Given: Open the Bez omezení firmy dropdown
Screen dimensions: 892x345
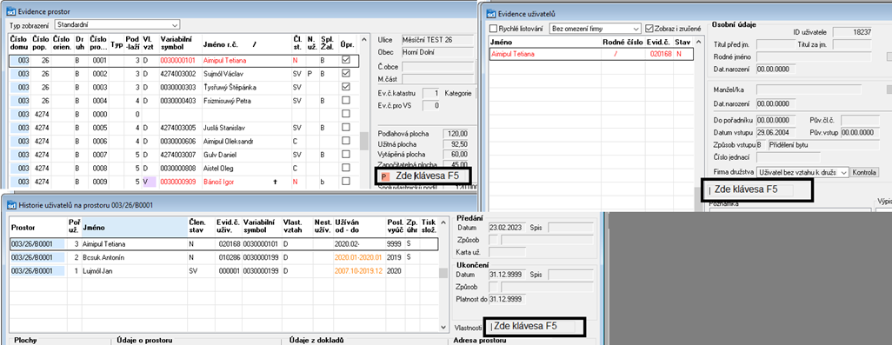Looking at the screenshot, I should click(595, 29).
